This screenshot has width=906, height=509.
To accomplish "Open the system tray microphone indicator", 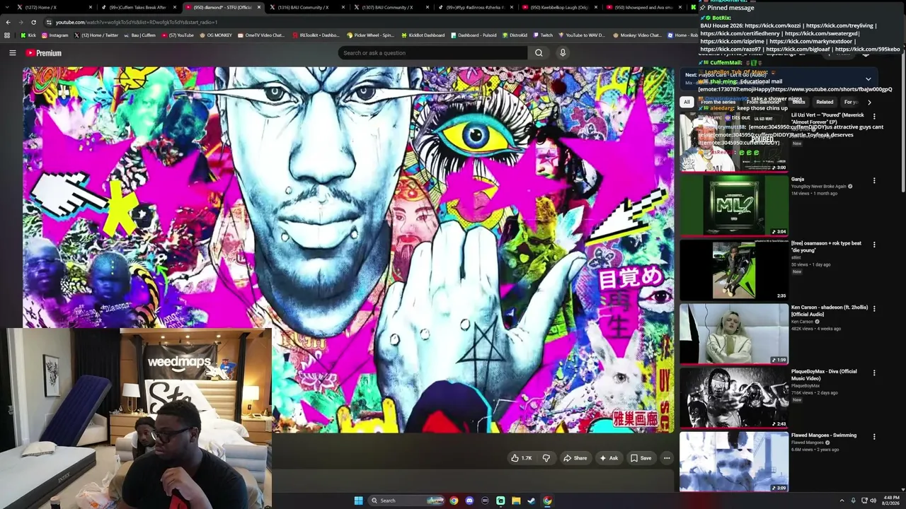I will pyautogui.click(x=853, y=501).
